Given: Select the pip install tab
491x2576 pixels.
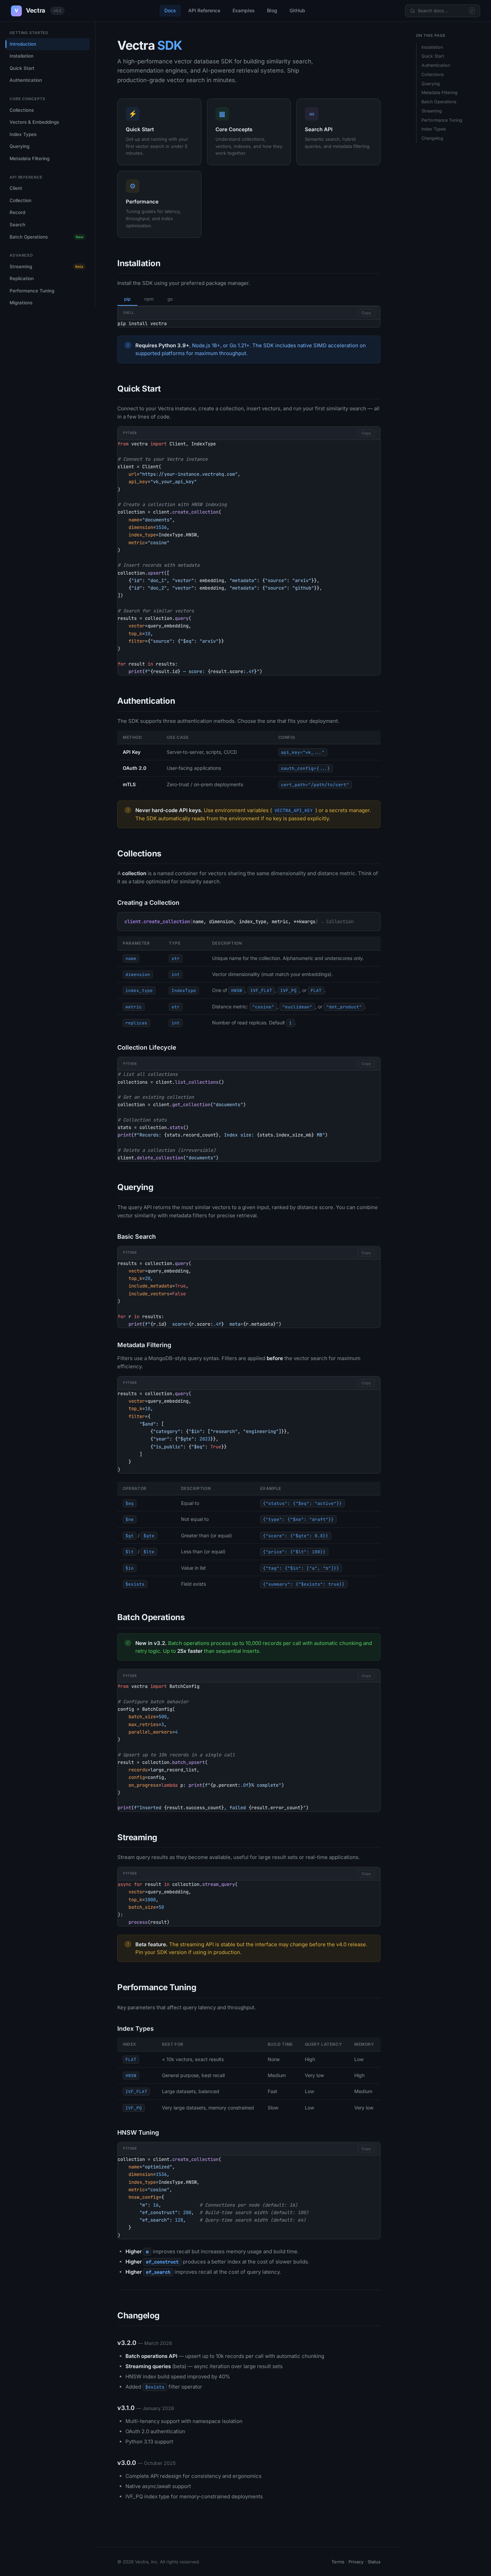Looking at the screenshot, I should pyautogui.click(x=127, y=299).
